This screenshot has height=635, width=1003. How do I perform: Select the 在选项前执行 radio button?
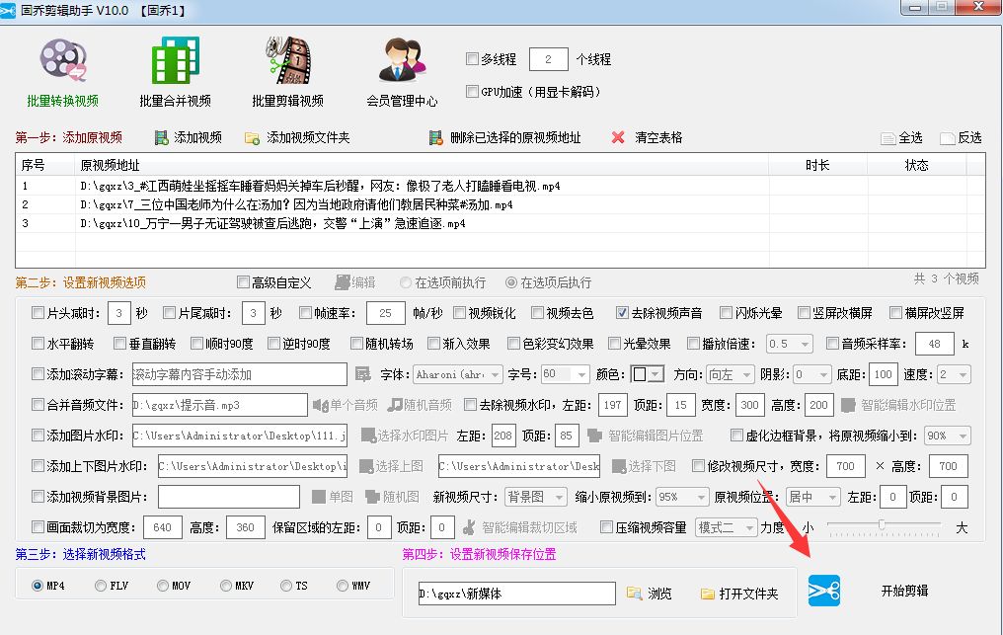point(405,282)
